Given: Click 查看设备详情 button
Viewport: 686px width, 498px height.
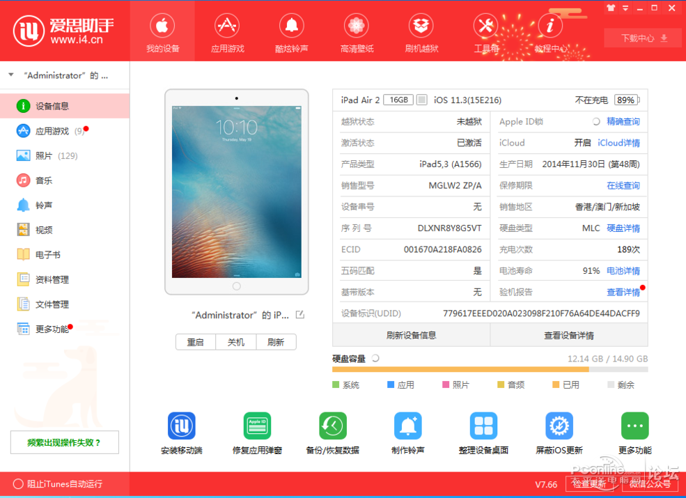Looking at the screenshot, I should click(569, 335).
